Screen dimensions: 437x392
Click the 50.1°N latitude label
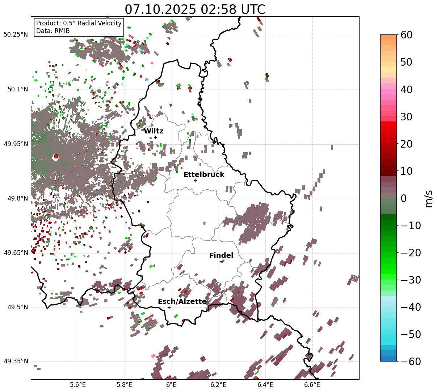pyautogui.click(x=17, y=89)
